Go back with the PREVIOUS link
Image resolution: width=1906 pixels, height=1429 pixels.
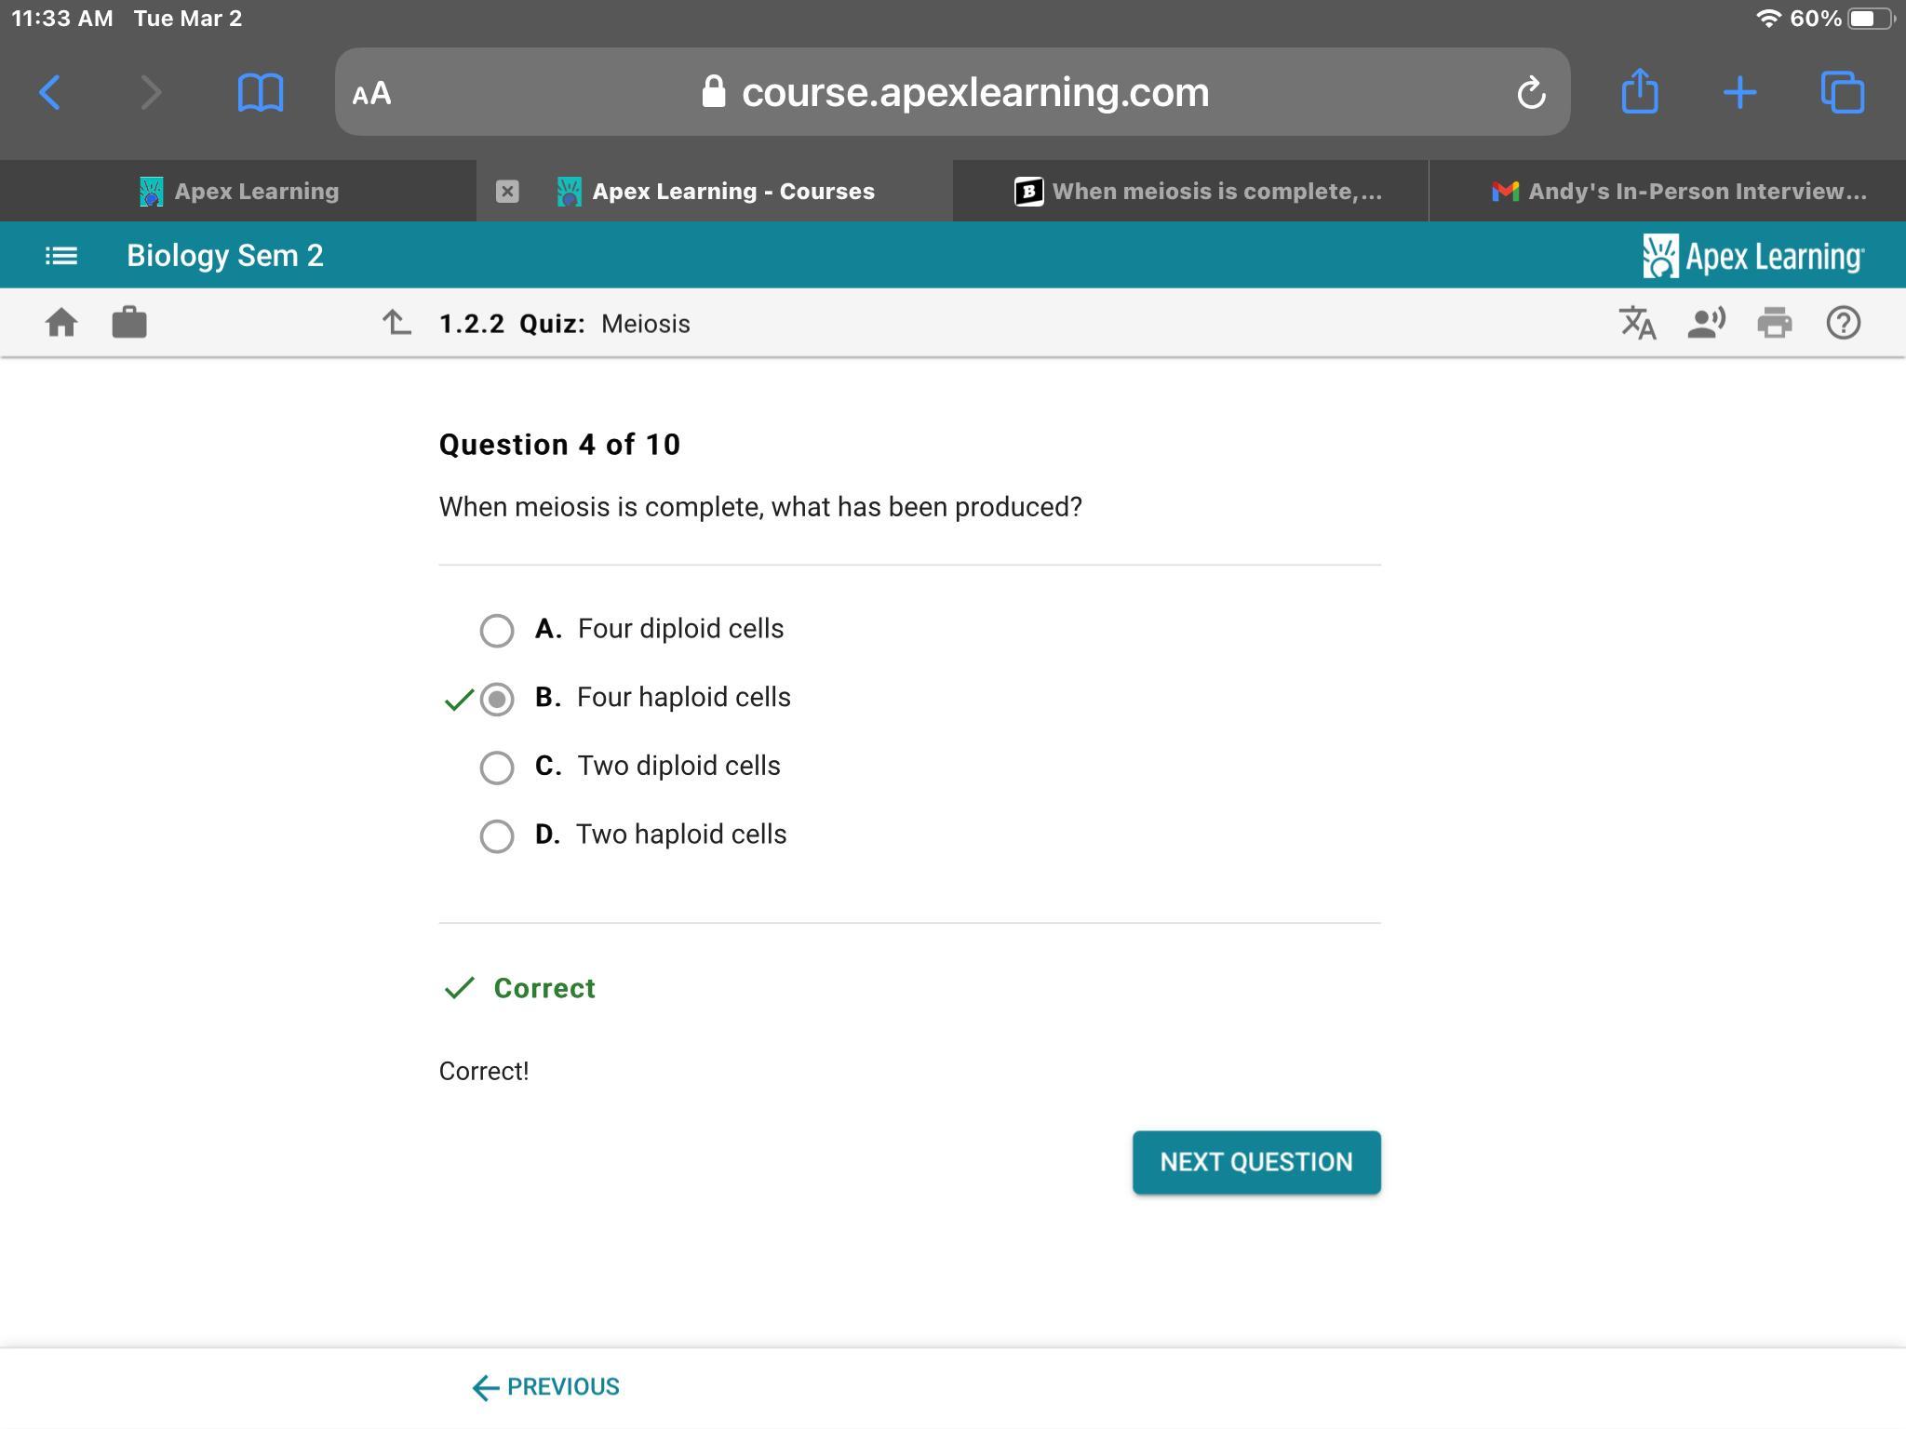(x=546, y=1387)
